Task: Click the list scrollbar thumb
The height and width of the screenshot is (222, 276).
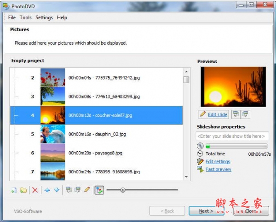Action: 186,80
